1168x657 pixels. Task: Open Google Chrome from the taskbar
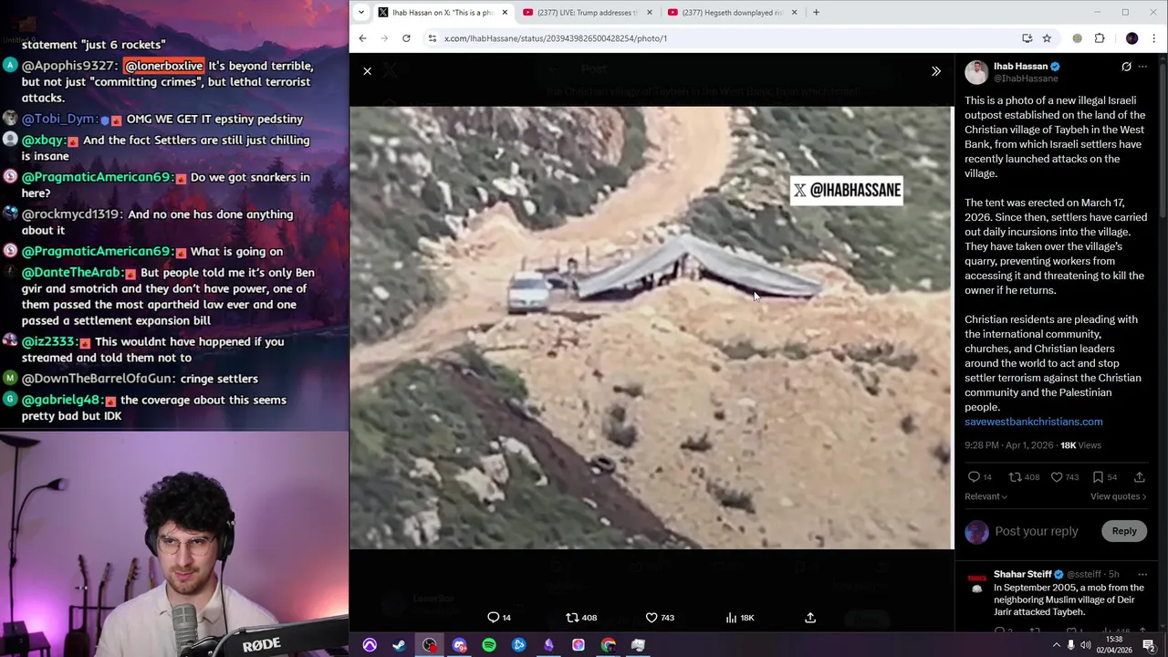(x=609, y=645)
